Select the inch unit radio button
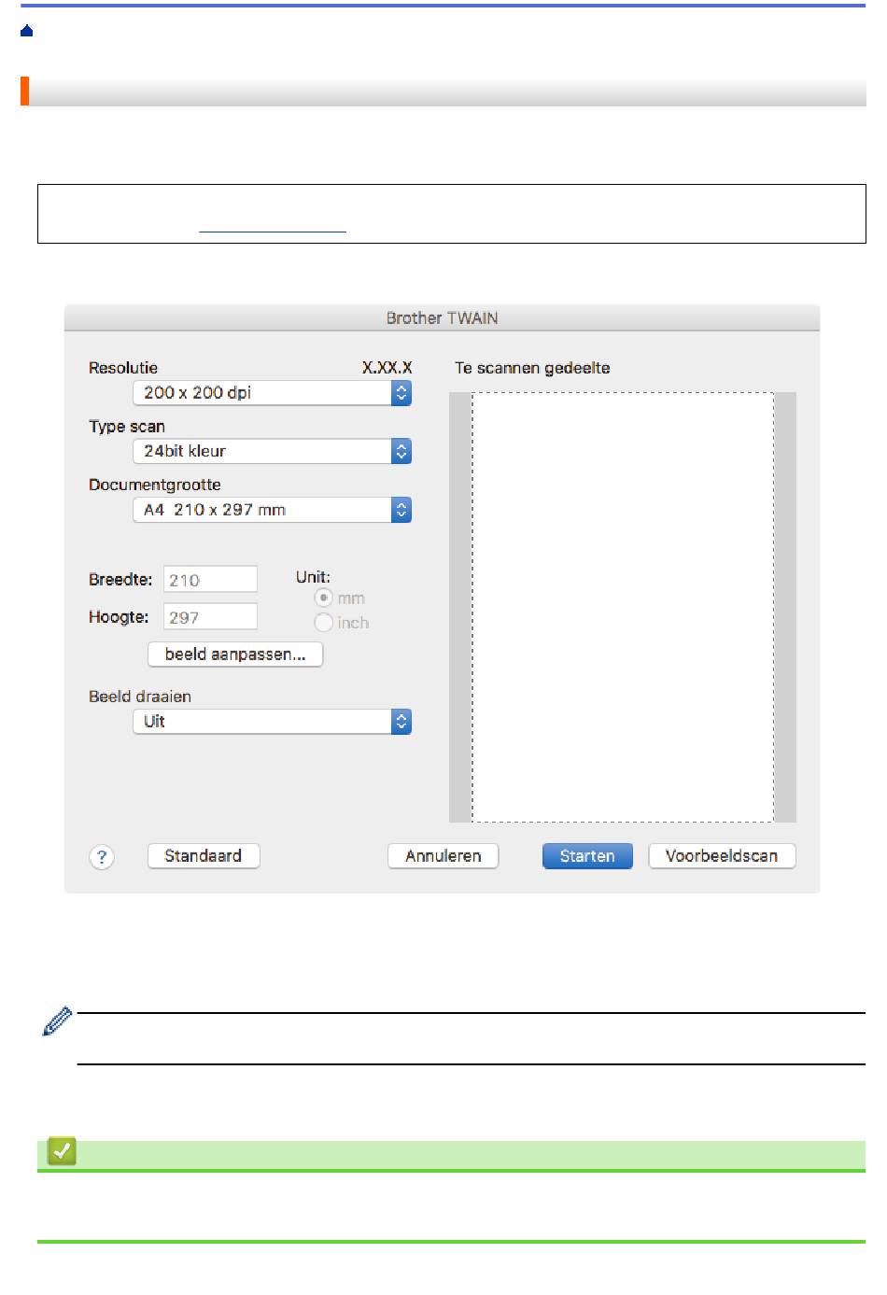 pyautogui.click(x=324, y=623)
